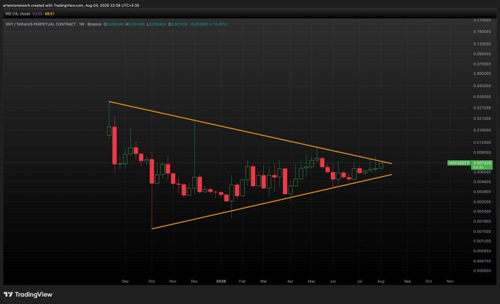
Task: Click price axis label 0.075000
Action: click(482, 64)
